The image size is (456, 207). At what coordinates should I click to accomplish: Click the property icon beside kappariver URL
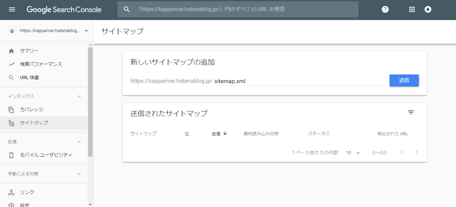[12, 31]
